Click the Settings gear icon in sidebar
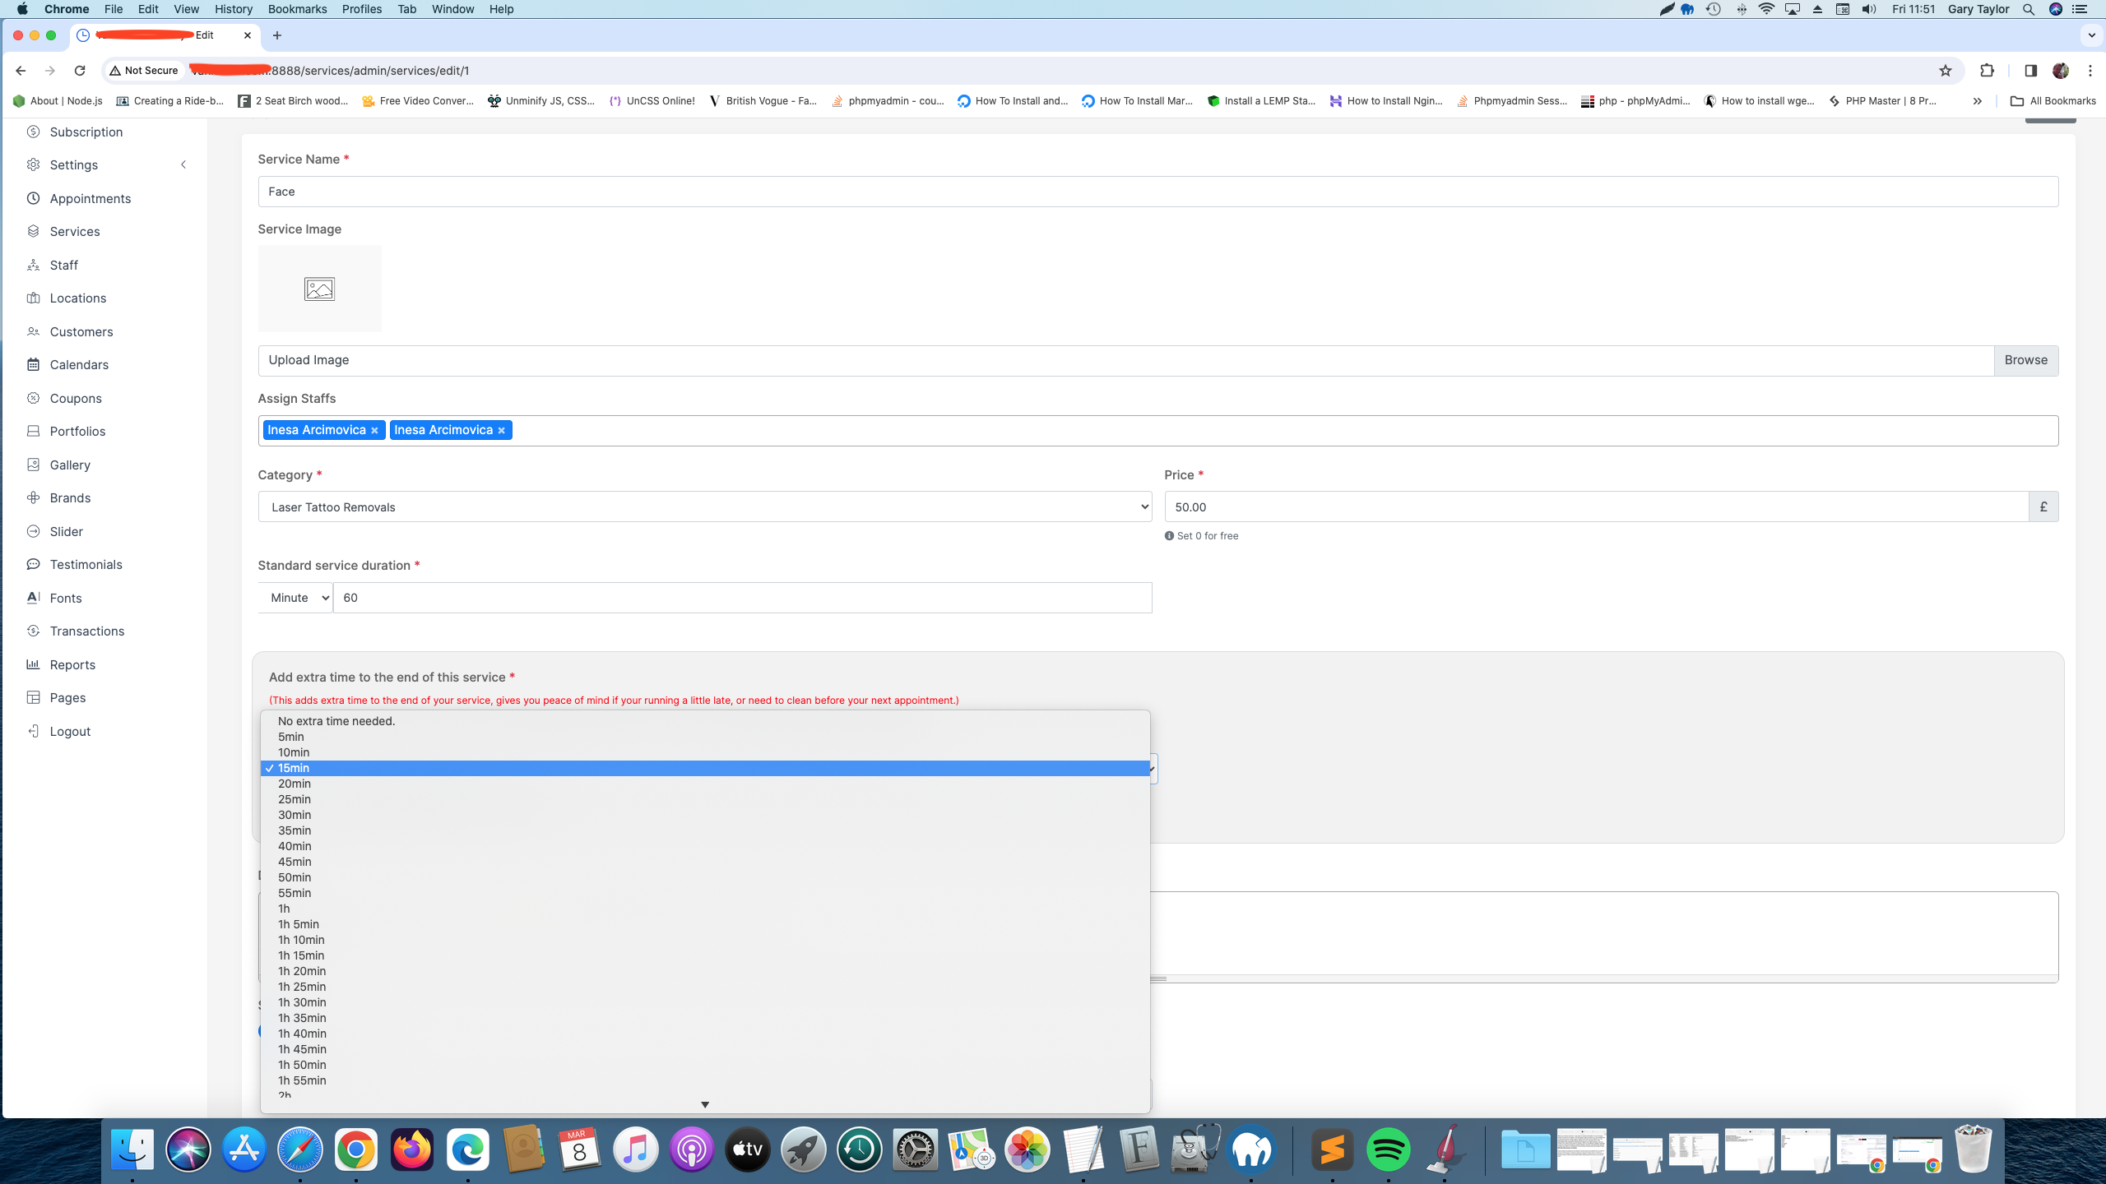The width and height of the screenshot is (2106, 1184). pos(33,164)
